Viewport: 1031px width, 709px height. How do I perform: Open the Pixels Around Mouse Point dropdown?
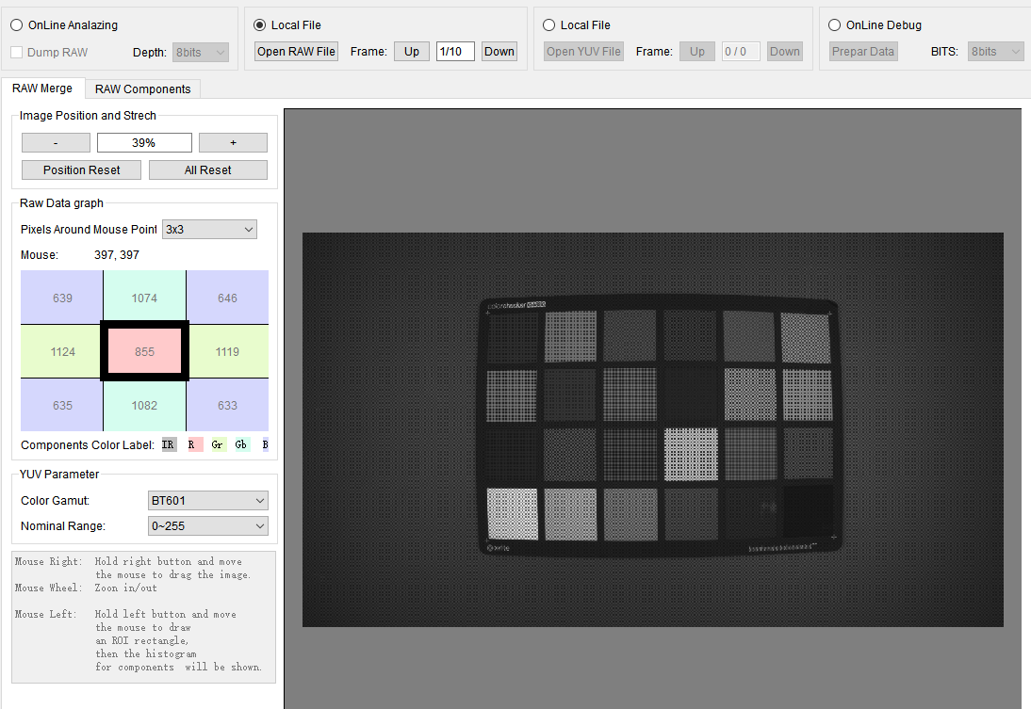209,230
